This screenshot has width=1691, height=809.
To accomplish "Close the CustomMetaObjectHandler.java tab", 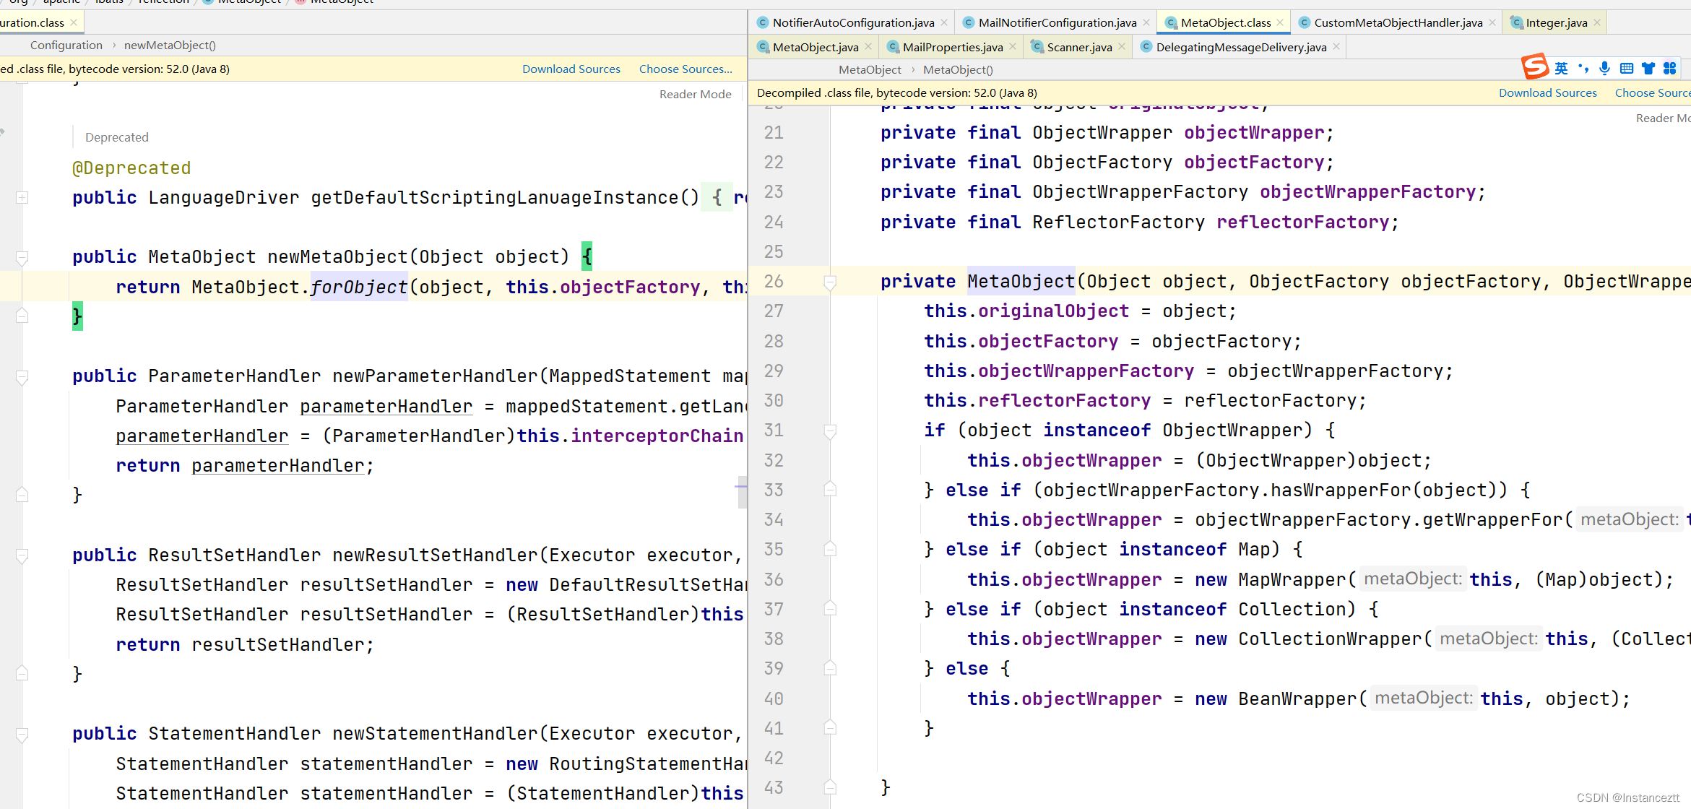I will [1492, 22].
